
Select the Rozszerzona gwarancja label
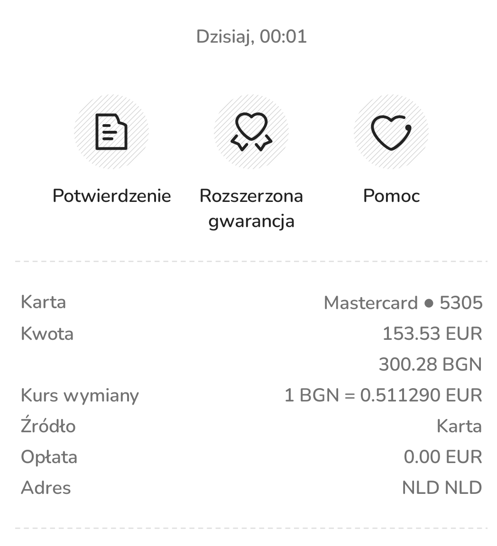click(x=251, y=208)
